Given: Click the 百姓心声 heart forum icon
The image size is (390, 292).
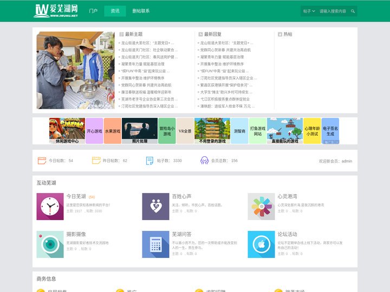Looking at the screenshot, I should [x=155, y=207].
